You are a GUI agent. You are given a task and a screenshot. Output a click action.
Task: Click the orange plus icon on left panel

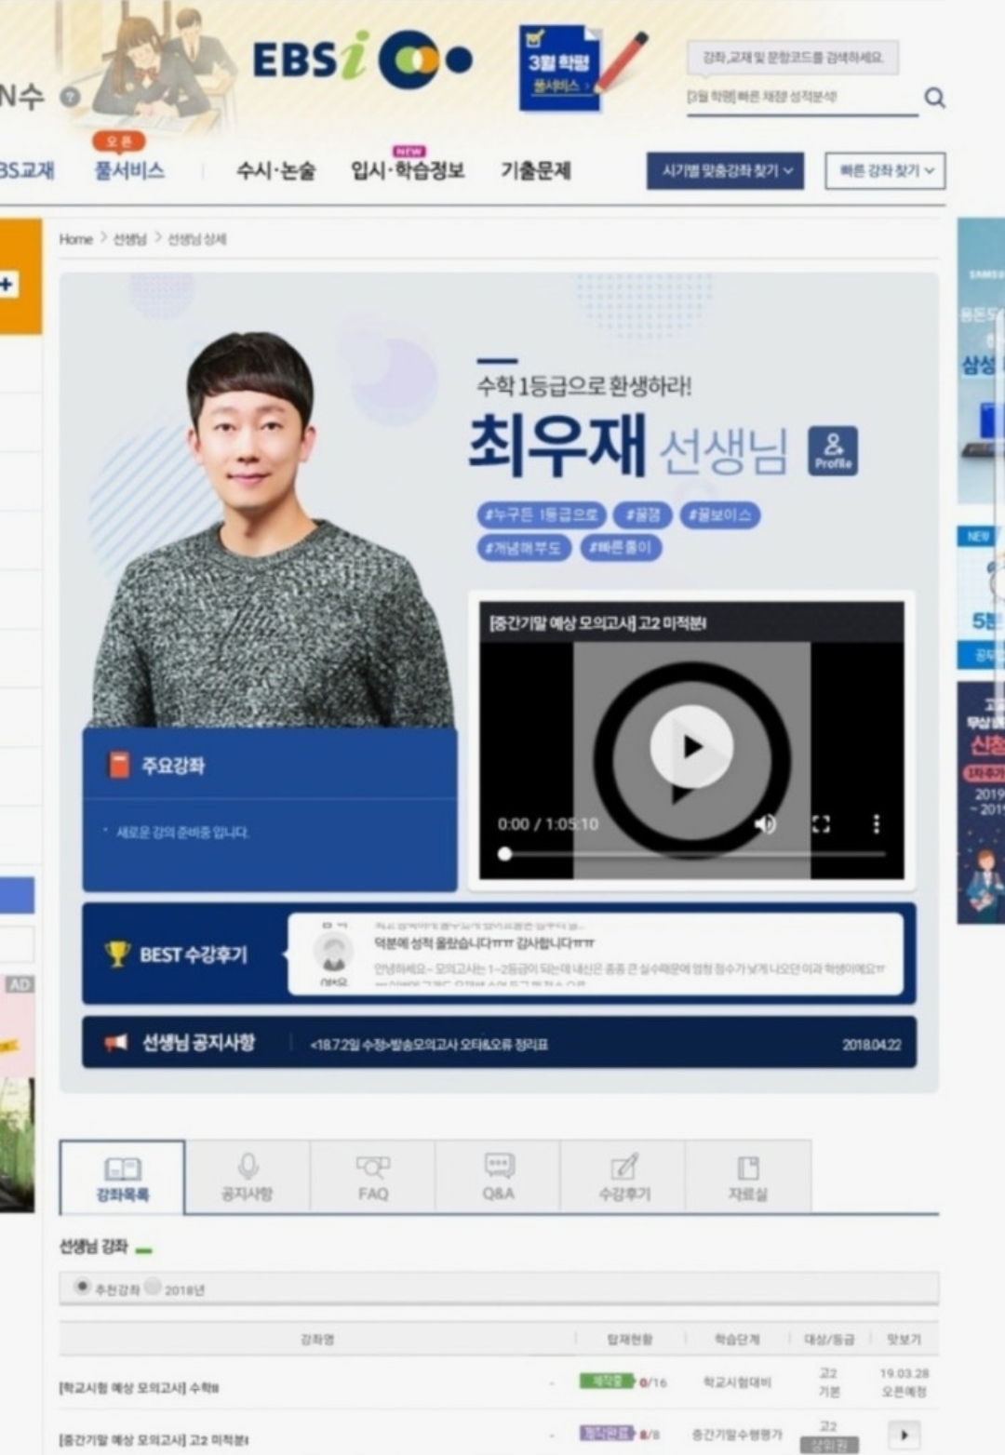coord(7,284)
